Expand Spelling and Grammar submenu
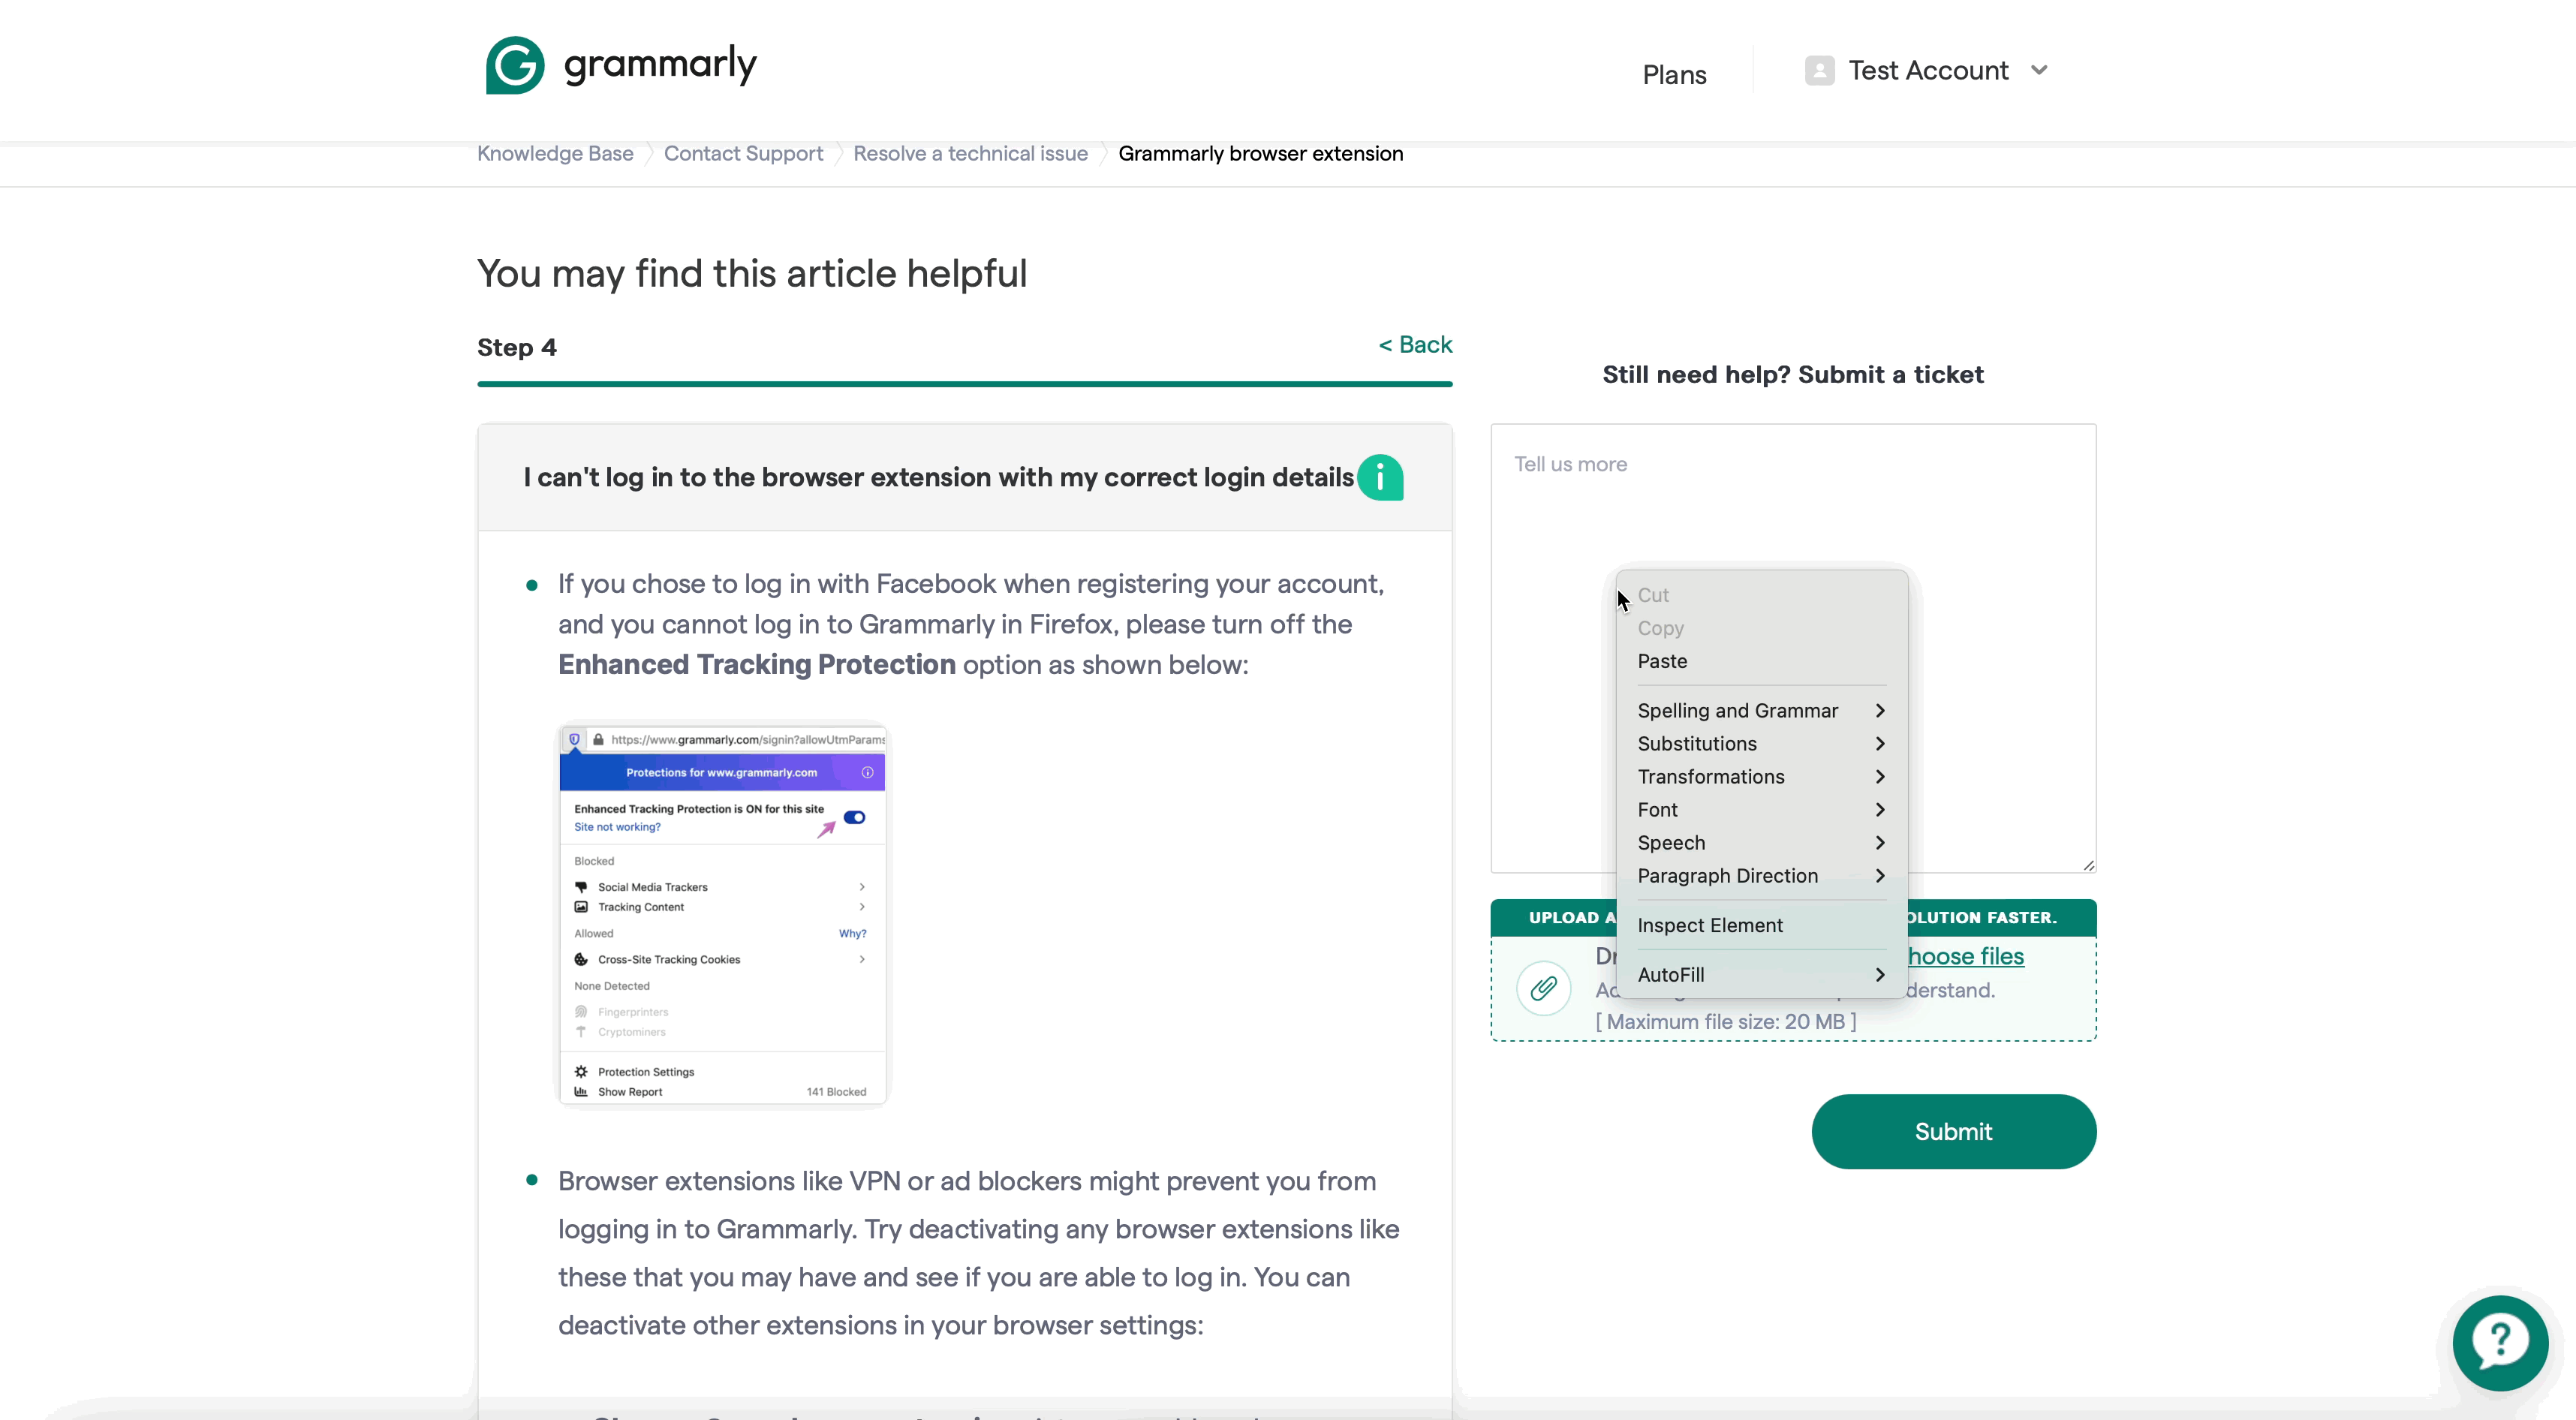 [1761, 710]
